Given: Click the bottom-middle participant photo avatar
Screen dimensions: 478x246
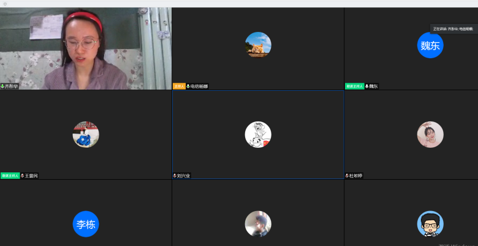Looking at the screenshot, I should point(258,224).
